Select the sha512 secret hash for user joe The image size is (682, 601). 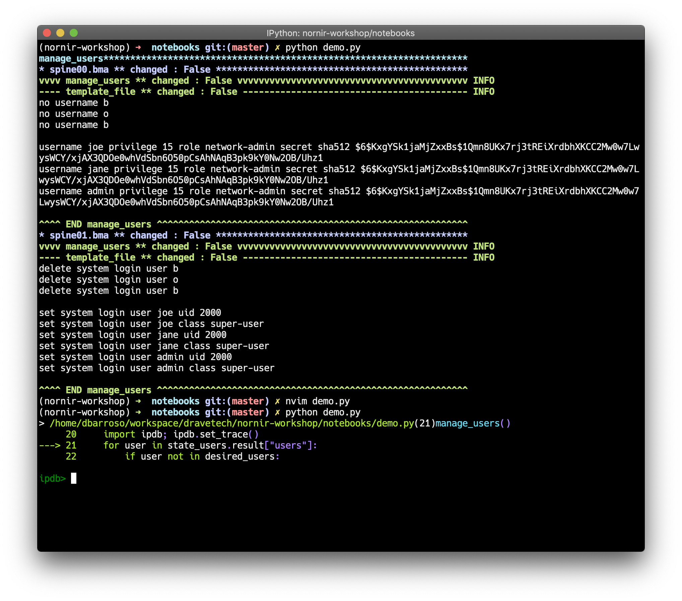click(x=486, y=146)
